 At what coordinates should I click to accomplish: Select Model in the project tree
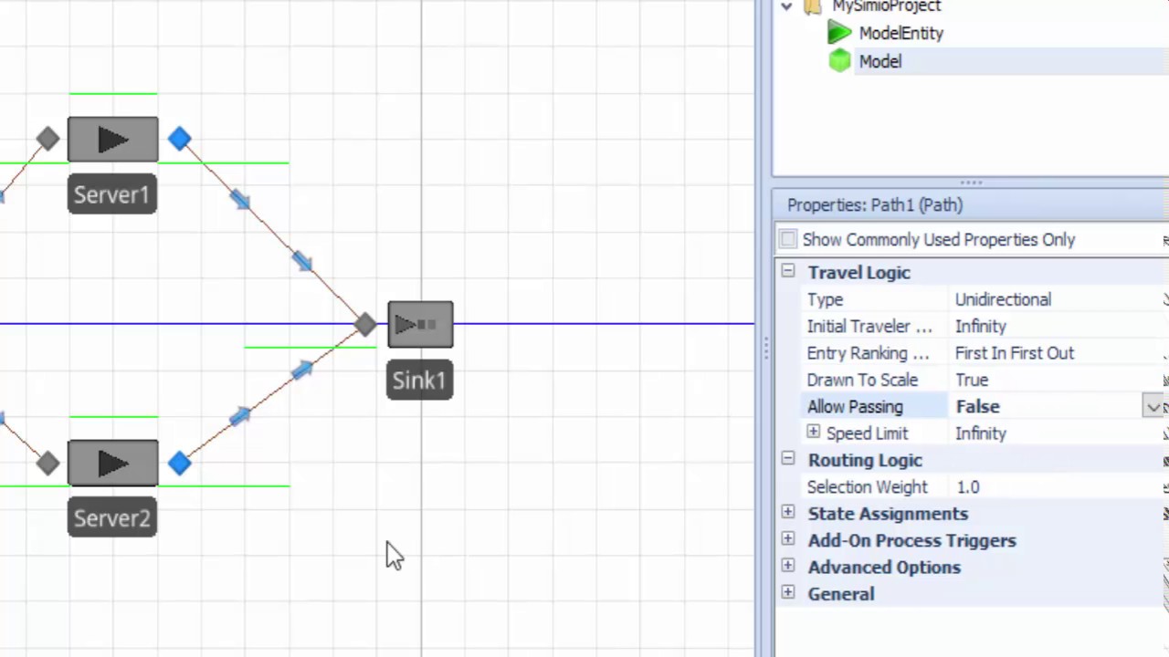coord(880,61)
